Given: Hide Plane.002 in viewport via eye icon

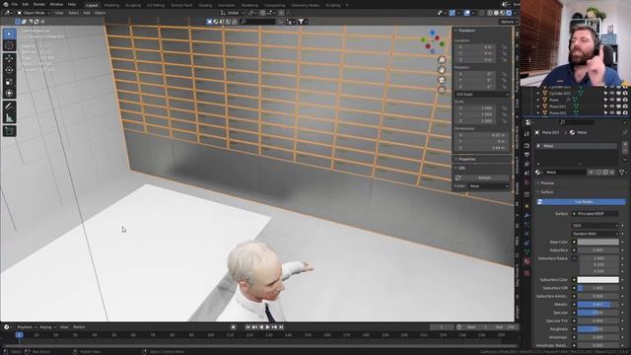Looking at the screenshot, I should point(612,113).
